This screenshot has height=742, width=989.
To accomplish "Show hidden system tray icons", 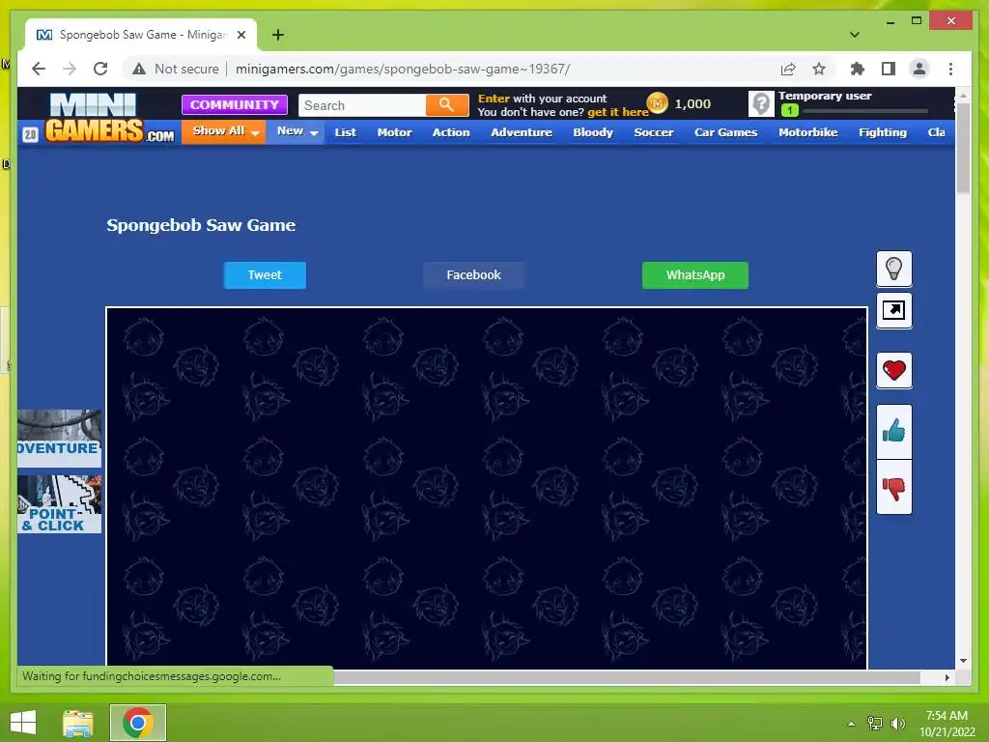I will pos(851,724).
